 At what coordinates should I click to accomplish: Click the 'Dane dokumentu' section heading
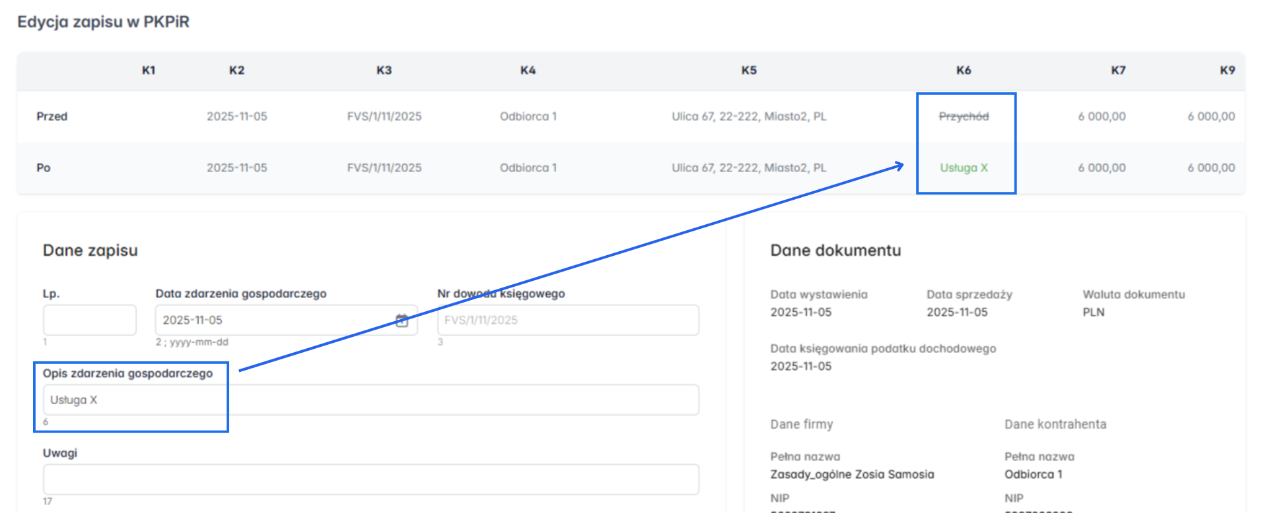coord(835,251)
